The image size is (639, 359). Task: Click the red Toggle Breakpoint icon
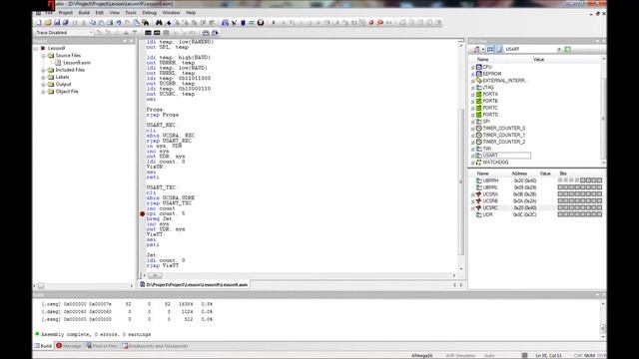coord(371,22)
